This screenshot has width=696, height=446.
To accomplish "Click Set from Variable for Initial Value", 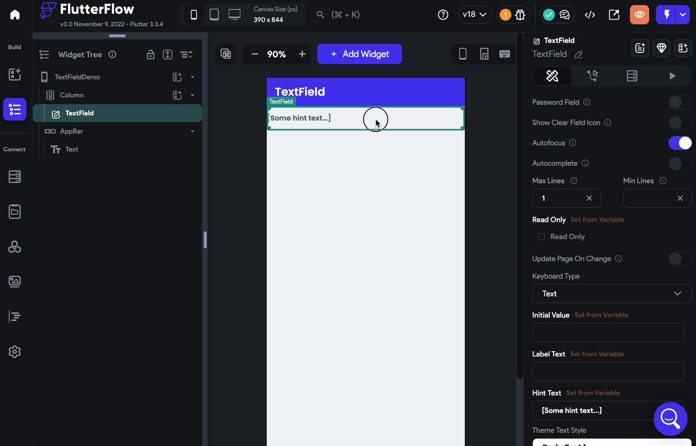I will (601, 315).
